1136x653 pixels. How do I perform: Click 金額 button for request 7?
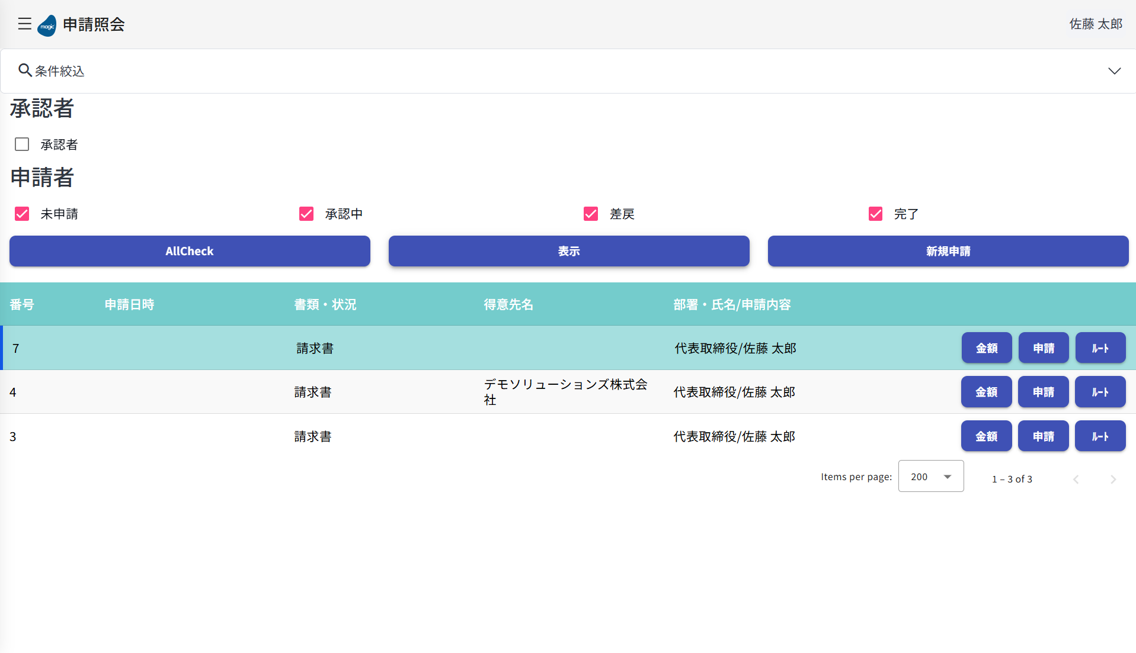click(986, 348)
